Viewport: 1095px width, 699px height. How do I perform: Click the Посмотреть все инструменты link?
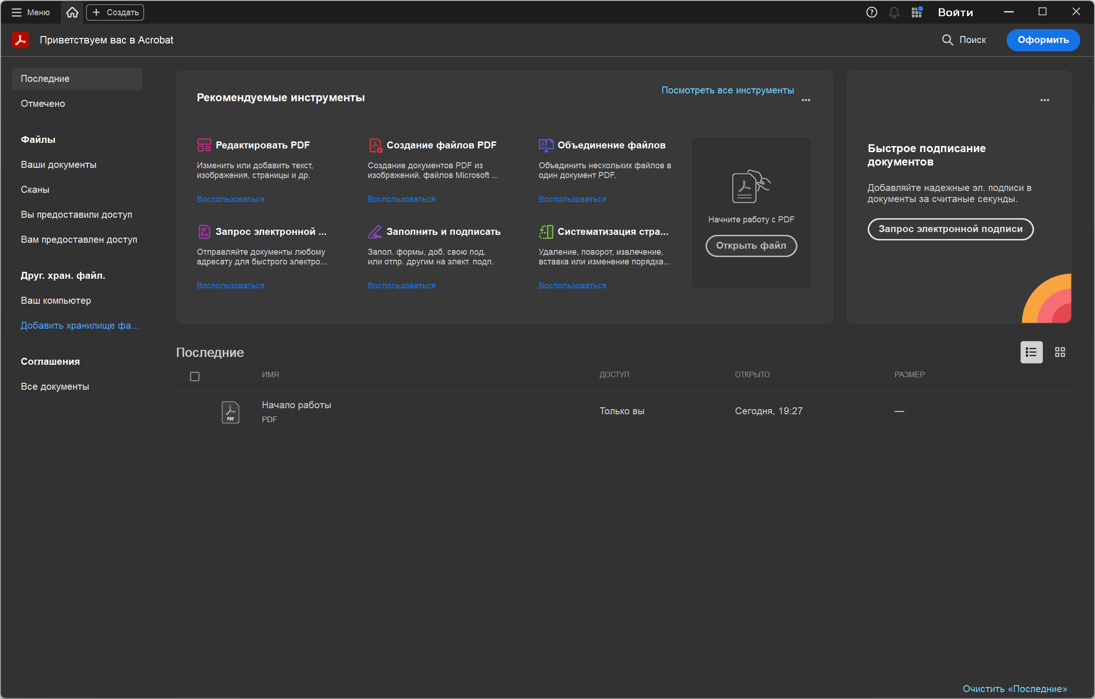point(727,90)
